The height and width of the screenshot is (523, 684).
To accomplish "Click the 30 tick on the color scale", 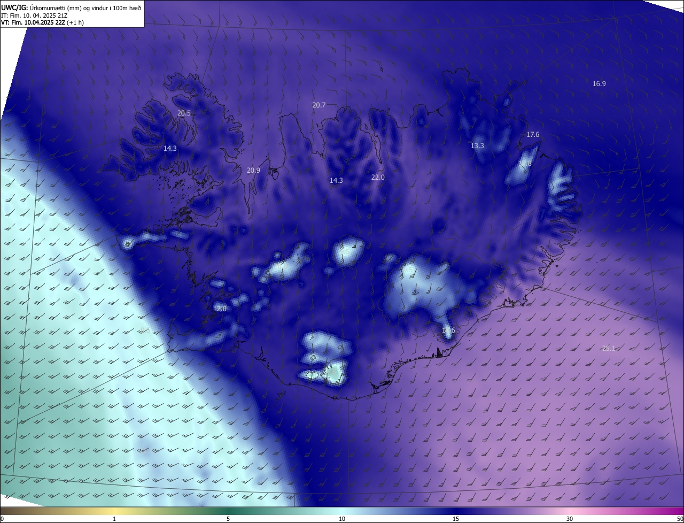I will [570, 519].
